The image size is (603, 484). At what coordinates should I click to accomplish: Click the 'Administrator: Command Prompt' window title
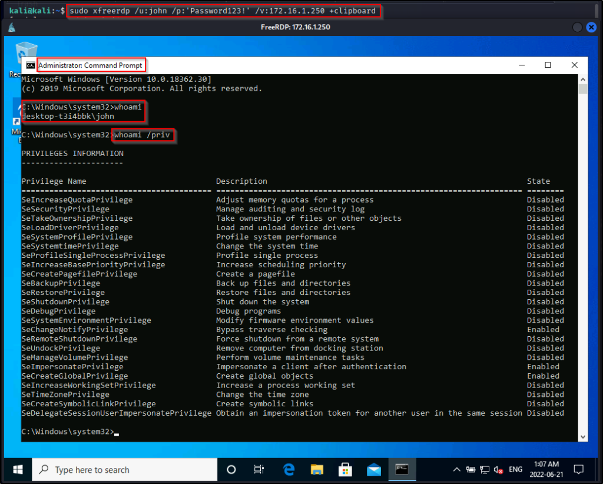(90, 65)
